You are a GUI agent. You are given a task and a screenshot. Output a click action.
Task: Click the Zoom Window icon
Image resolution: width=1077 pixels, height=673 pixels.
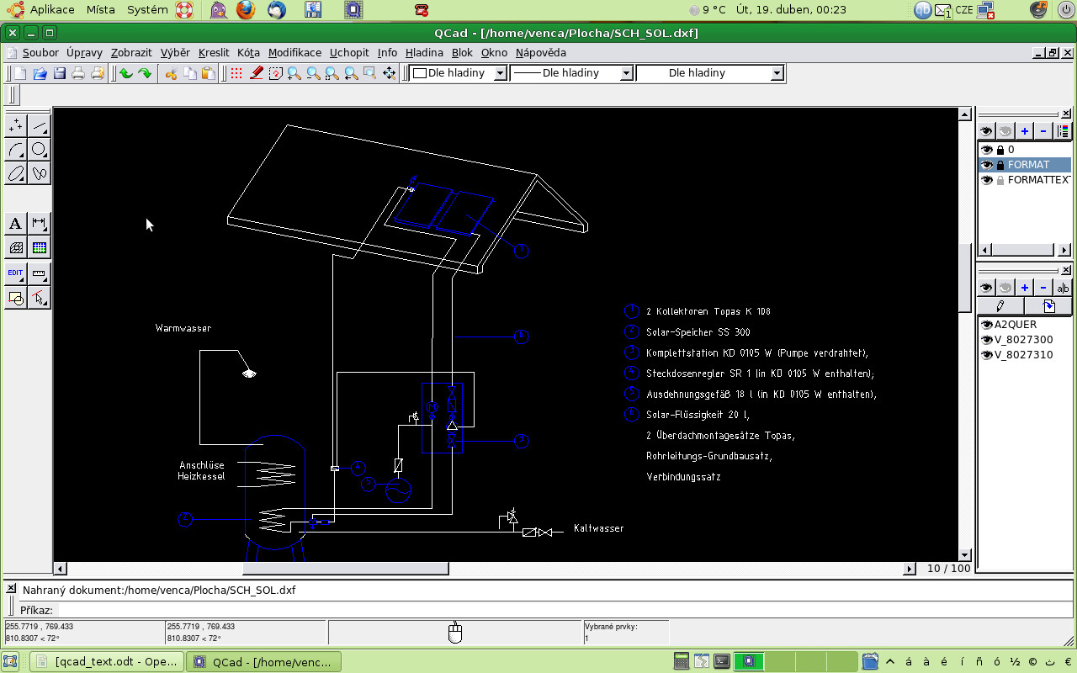369,73
